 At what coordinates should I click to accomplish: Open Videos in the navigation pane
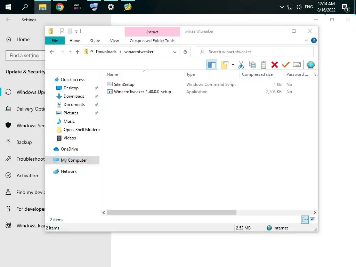(x=70, y=138)
